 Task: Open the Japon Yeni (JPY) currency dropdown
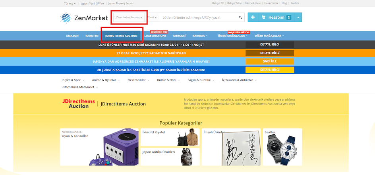[x=92, y=3]
